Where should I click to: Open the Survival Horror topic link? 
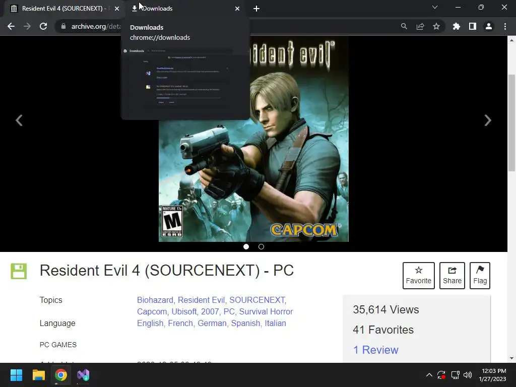(266, 311)
